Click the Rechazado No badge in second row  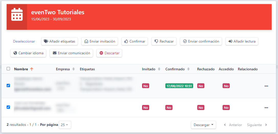pos(201,108)
